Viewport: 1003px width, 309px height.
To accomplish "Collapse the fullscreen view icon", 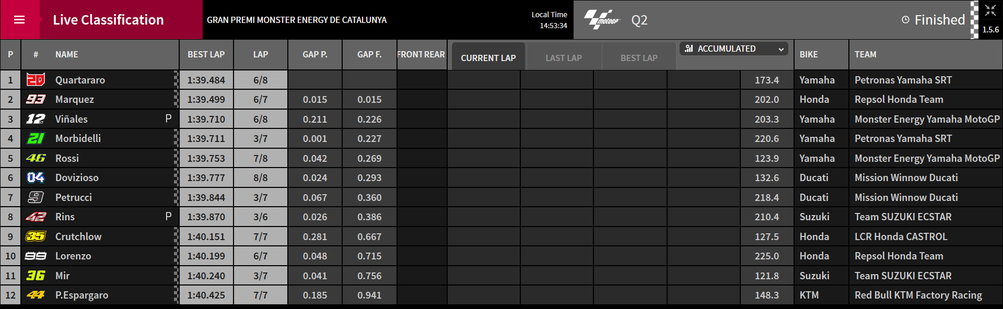I will (x=990, y=10).
